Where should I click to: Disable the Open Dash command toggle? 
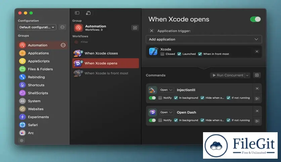(x=152, y=120)
